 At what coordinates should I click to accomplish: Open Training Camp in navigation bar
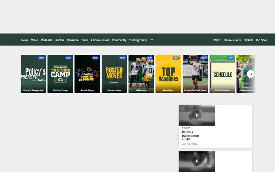click(138, 40)
